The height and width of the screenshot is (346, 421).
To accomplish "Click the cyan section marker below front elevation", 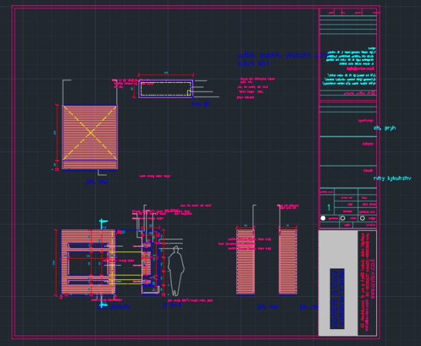I will pos(102,301).
